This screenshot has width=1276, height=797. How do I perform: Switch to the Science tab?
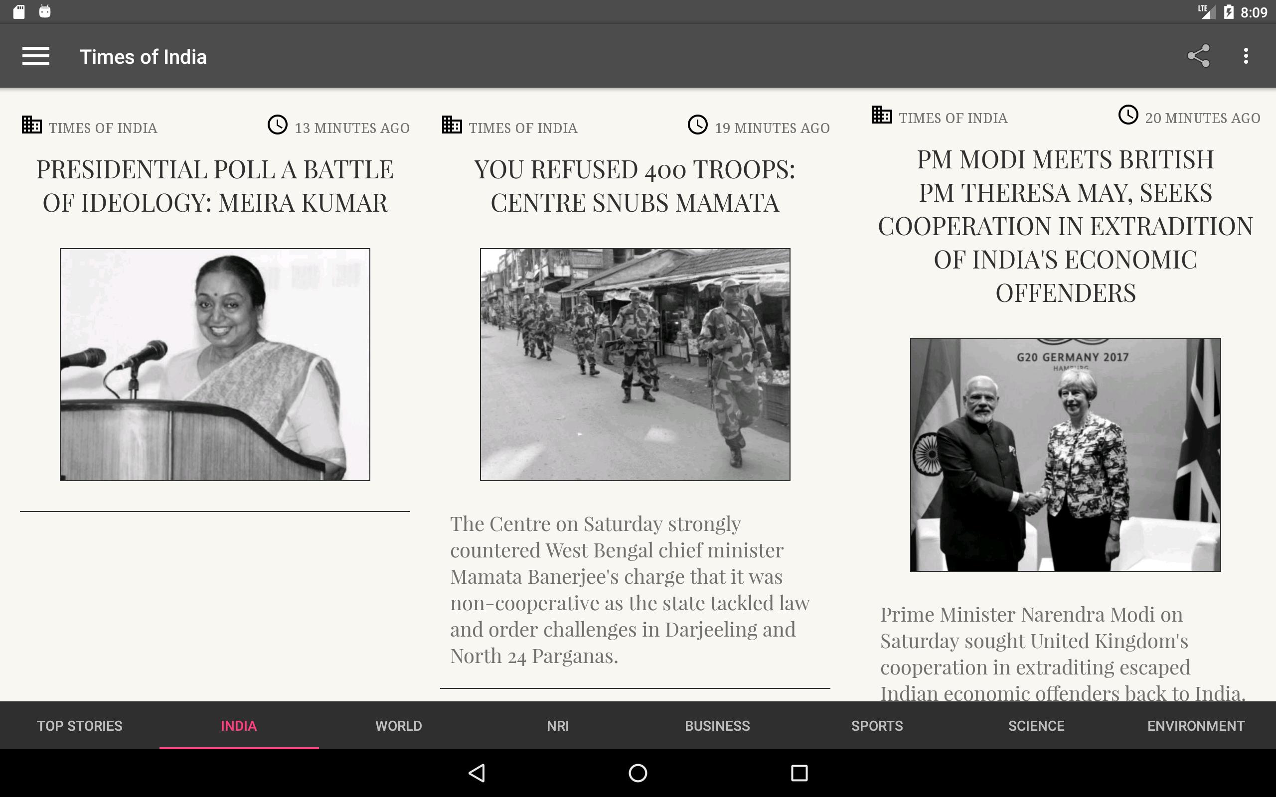tap(1037, 726)
